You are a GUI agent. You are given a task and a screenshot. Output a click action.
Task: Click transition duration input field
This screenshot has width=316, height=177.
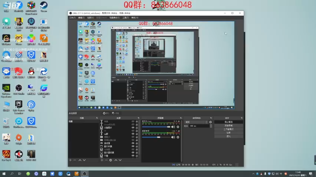(199, 126)
